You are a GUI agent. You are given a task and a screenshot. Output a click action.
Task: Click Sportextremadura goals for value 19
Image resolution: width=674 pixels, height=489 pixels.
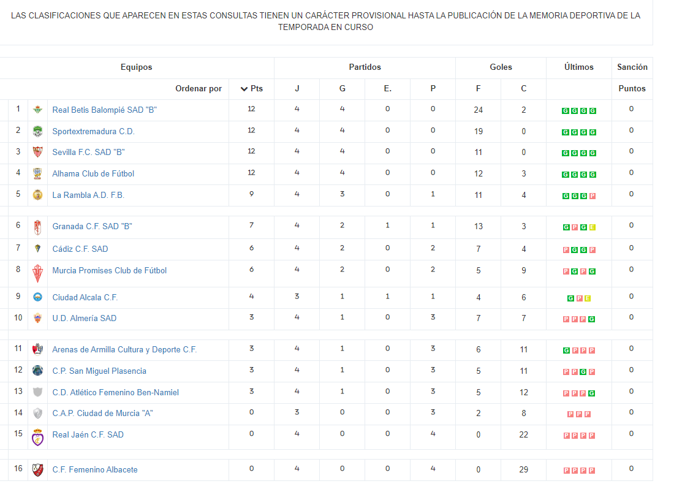tap(479, 132)
